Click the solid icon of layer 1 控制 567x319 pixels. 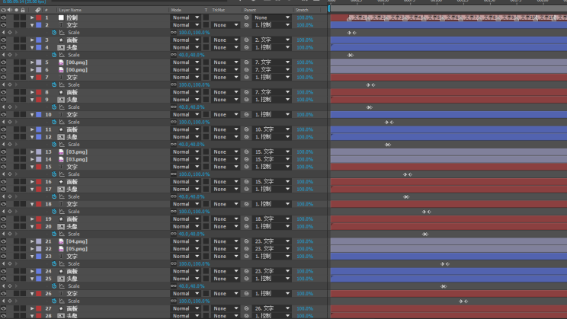[x=61, y=18]
